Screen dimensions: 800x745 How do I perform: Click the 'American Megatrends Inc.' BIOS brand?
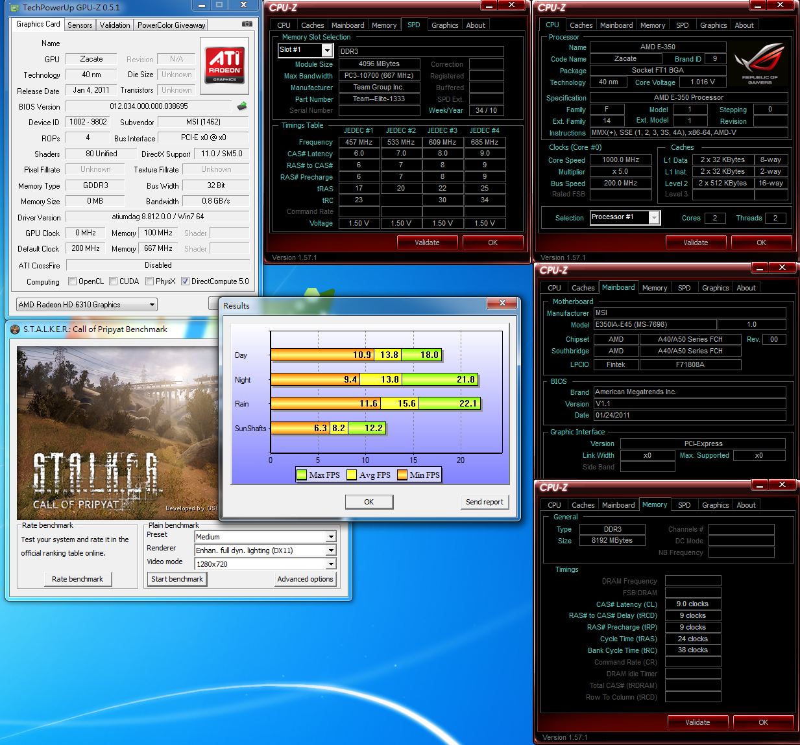click(635, 392)
